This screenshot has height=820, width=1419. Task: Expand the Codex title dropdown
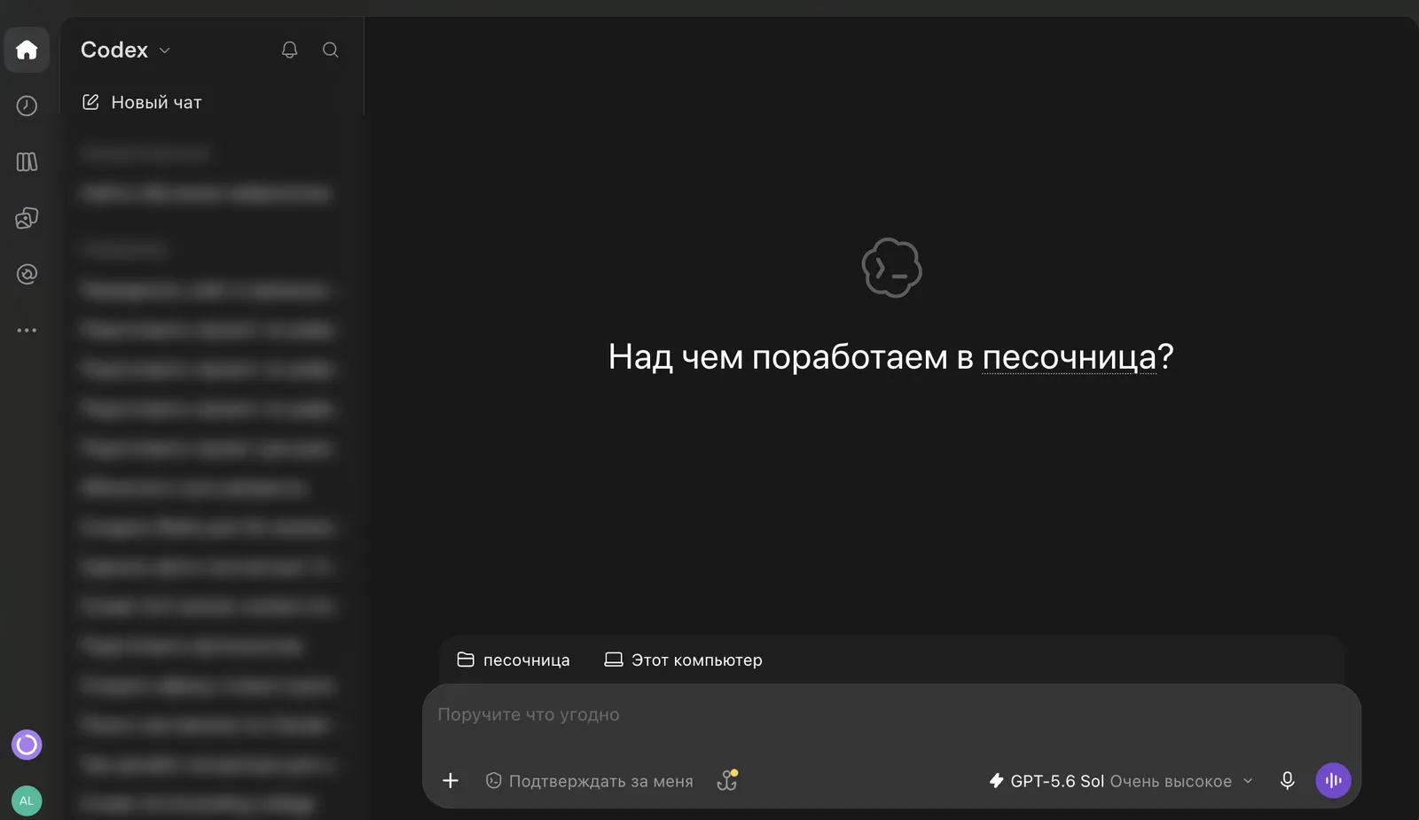tap(125, 50)
